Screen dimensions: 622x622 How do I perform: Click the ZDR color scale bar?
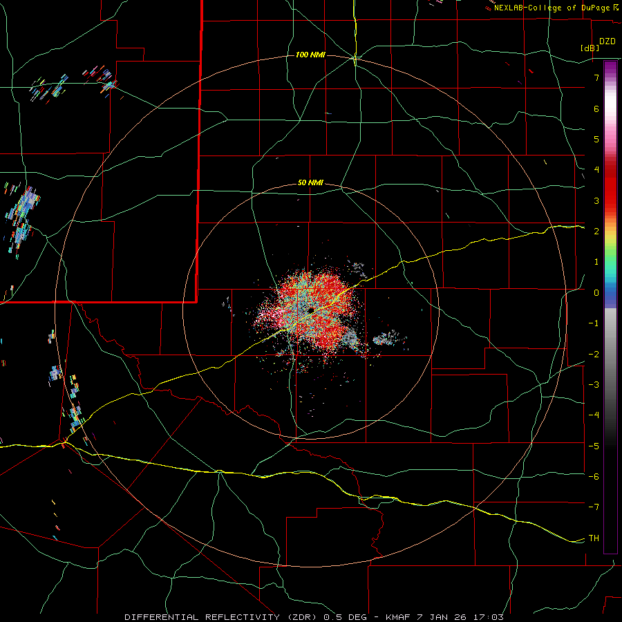(x=610, y=307)
